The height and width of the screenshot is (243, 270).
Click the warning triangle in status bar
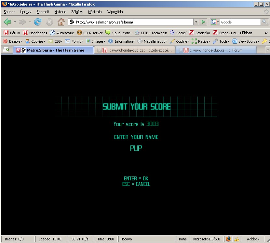pos(237,239)
